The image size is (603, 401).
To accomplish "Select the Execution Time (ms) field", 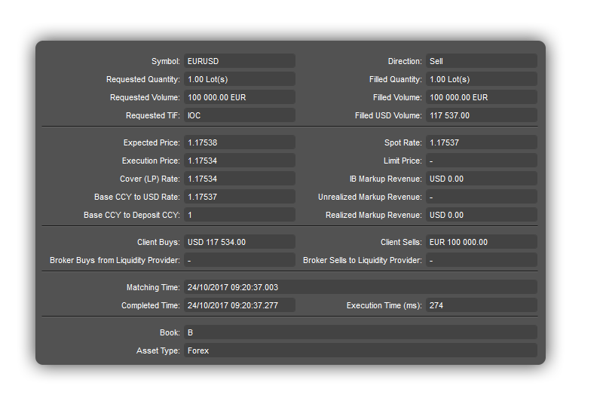I will [x=482, y=305].
